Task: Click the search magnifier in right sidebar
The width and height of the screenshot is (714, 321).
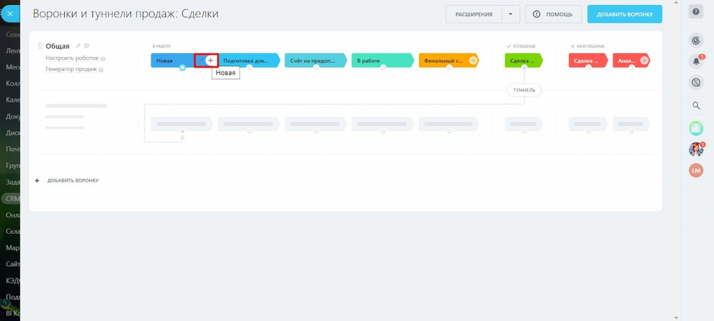Action: pyautogui.click(x=695, y=106)
